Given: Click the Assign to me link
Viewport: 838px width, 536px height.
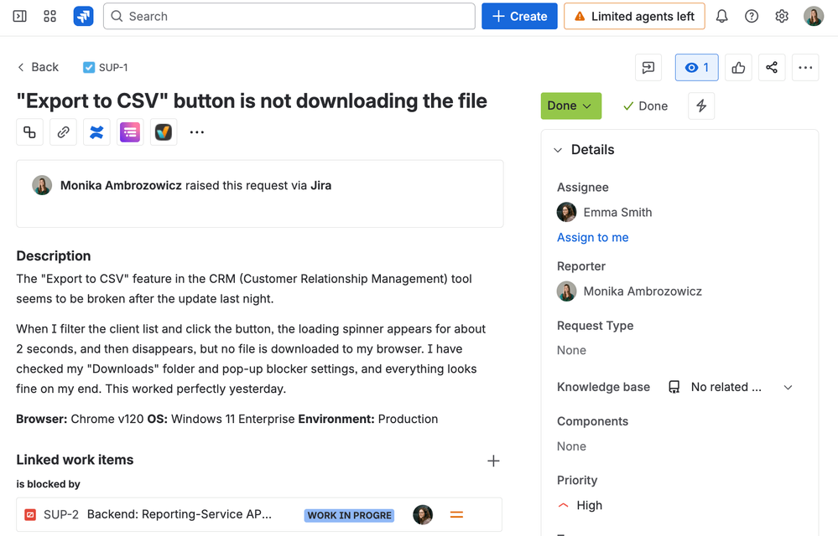Looking at the screenshot, I should (592, 237).
